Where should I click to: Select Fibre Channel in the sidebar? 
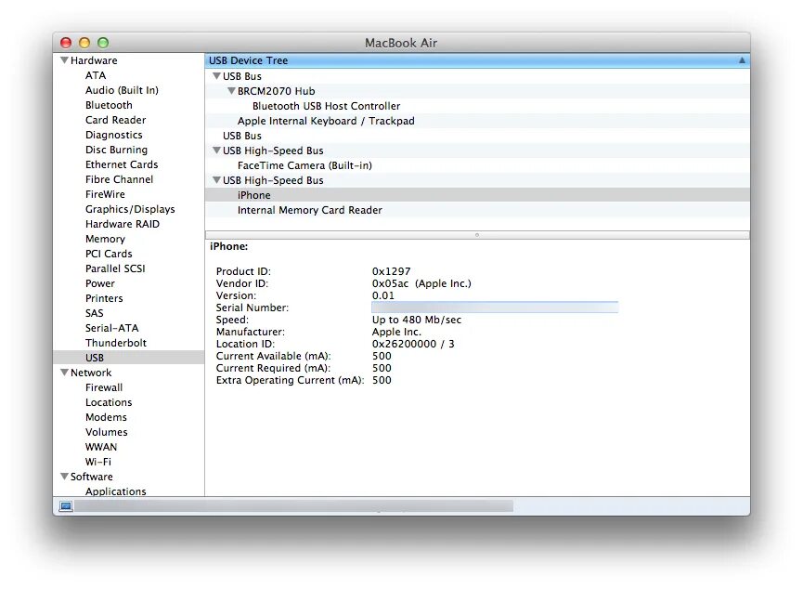click(120, 179)
